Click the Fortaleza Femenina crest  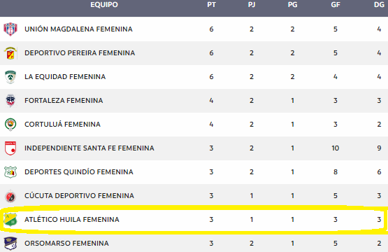coord(10,101)
